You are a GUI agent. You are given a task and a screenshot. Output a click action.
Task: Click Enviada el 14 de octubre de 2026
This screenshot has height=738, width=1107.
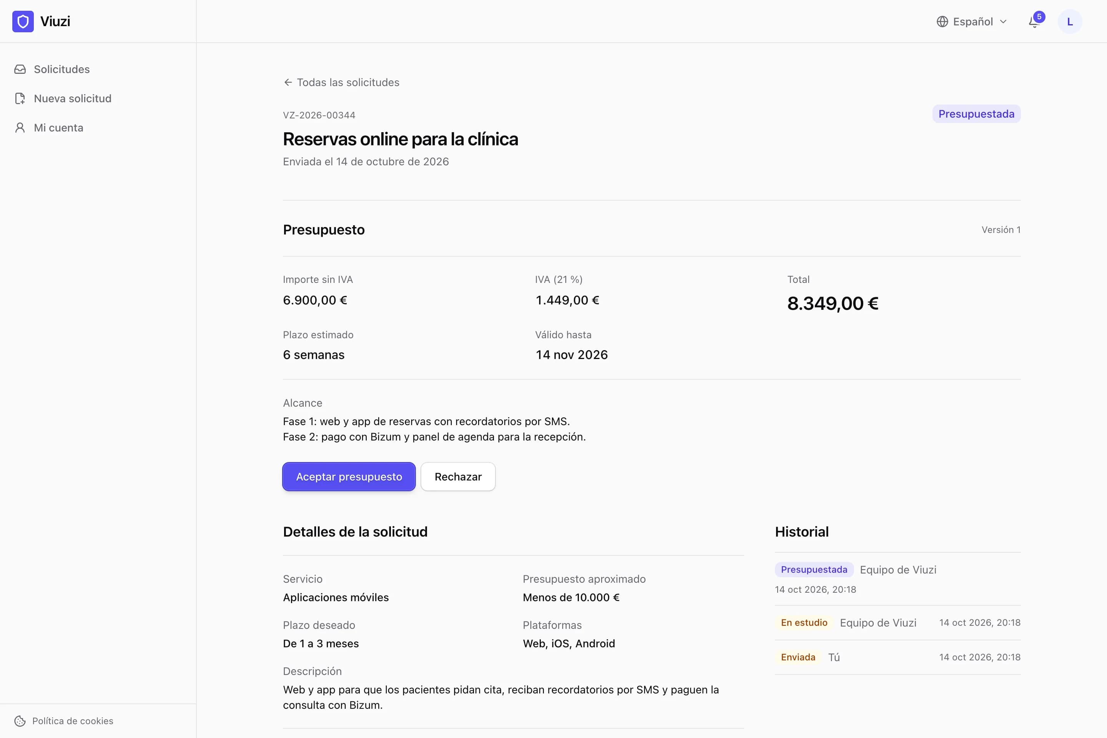(366, 161)
